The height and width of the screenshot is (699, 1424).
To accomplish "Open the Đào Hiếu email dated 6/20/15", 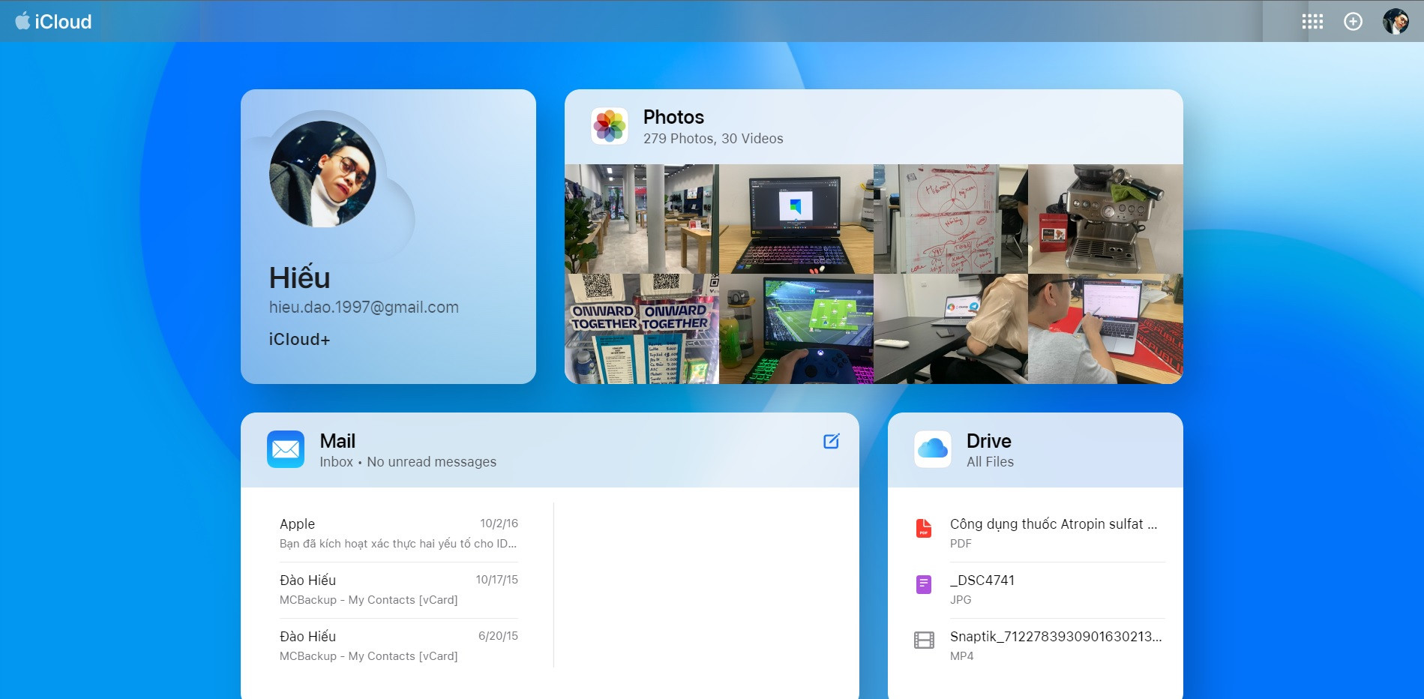I will point(398,646).
